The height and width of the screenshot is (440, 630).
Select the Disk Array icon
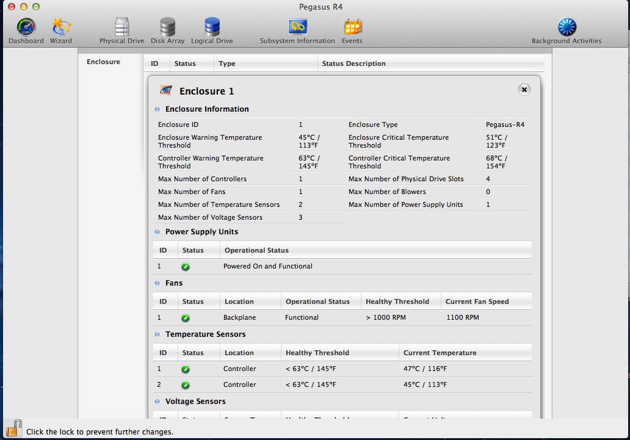click(x=167, y=27)
